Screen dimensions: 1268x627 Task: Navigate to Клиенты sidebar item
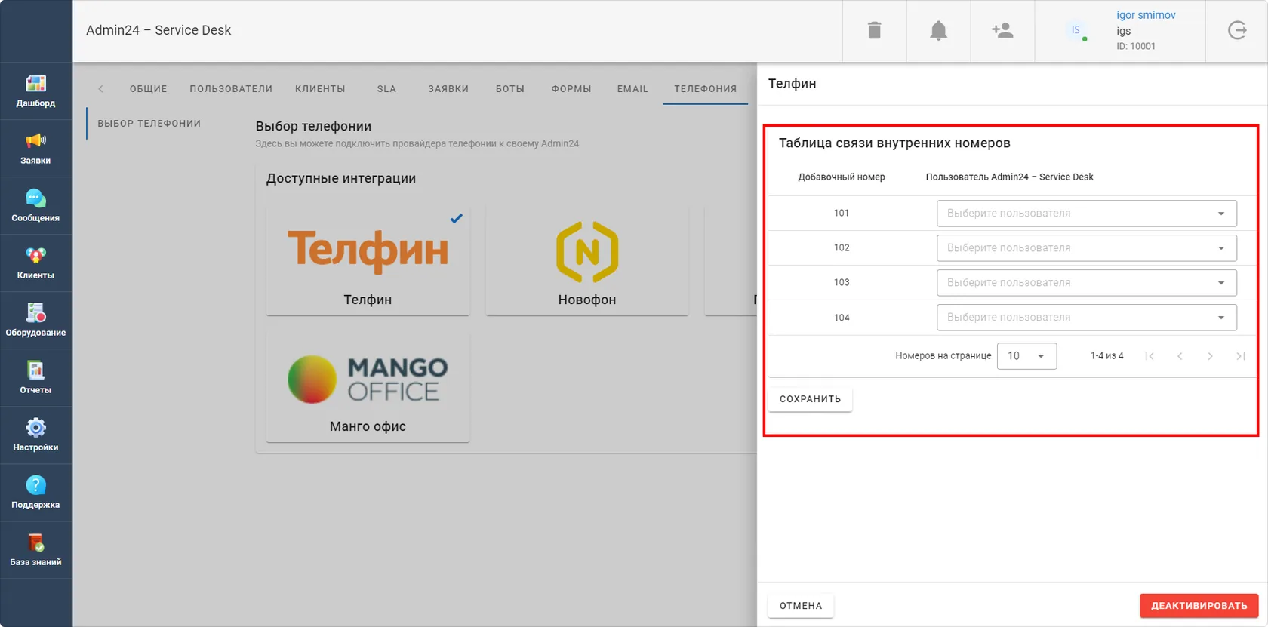click(35, 263)
